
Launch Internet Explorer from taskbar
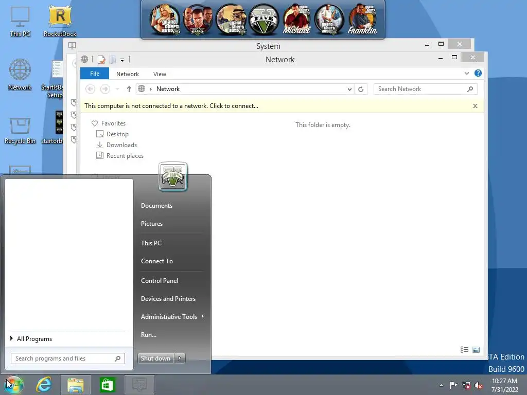pyautogui.click(x=44, y=385)
